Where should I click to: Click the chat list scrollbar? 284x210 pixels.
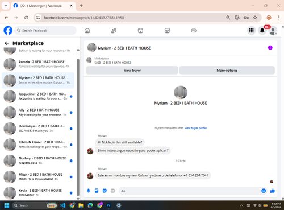(x=78, y=127)
